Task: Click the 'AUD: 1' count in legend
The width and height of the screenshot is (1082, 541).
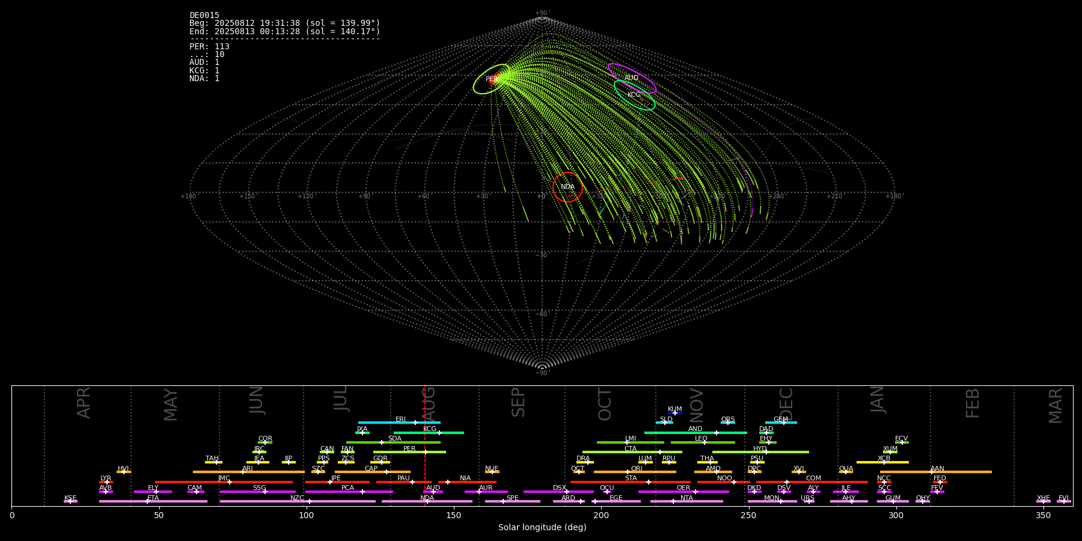Action: tap(204, 63)
